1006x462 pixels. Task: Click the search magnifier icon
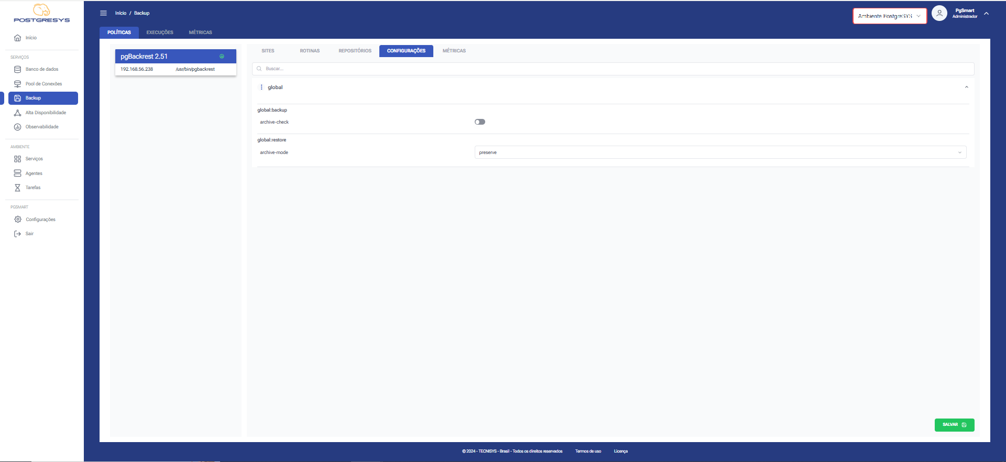tap(259, 69)
